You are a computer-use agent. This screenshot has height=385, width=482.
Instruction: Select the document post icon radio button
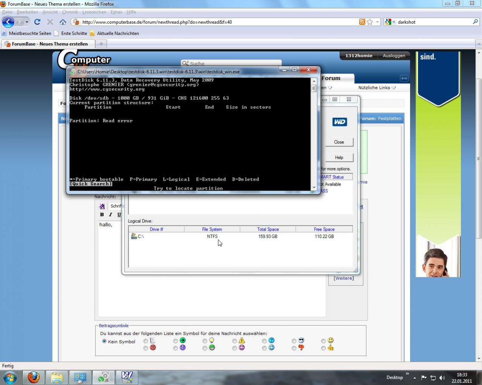[145, 341]
